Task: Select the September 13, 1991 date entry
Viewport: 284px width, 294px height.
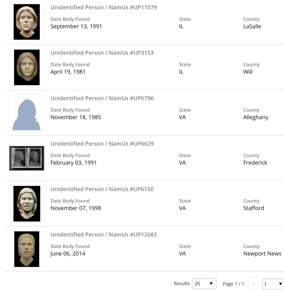Action: [x=76, y=26]
